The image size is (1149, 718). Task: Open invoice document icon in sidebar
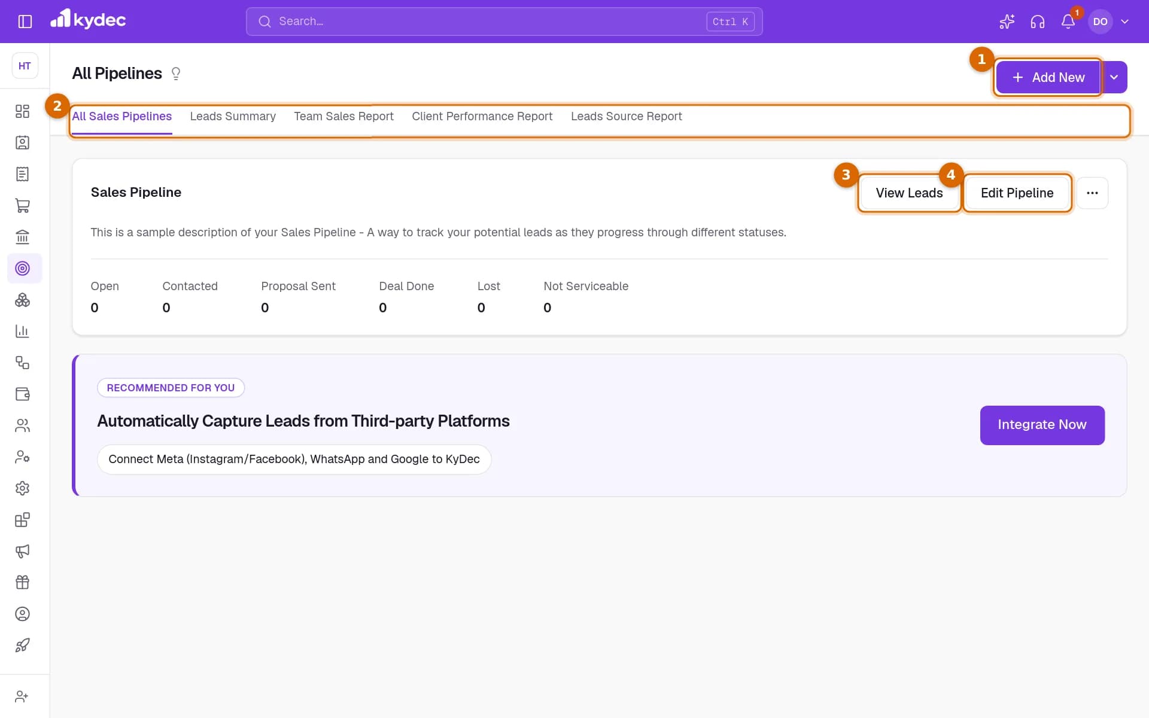click(23, 174)
